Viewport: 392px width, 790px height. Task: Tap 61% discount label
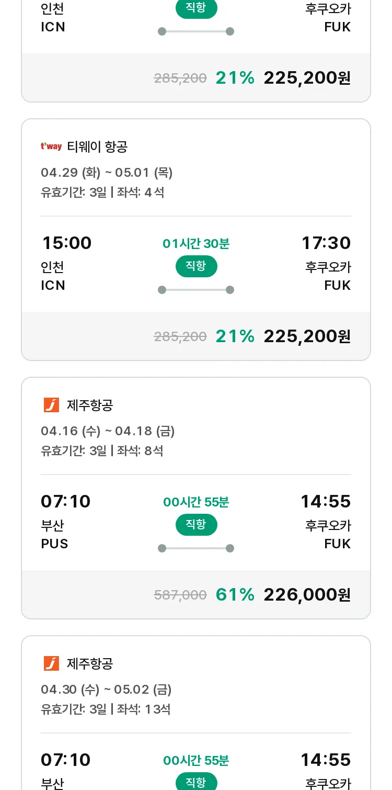click(x=235, y=594)
